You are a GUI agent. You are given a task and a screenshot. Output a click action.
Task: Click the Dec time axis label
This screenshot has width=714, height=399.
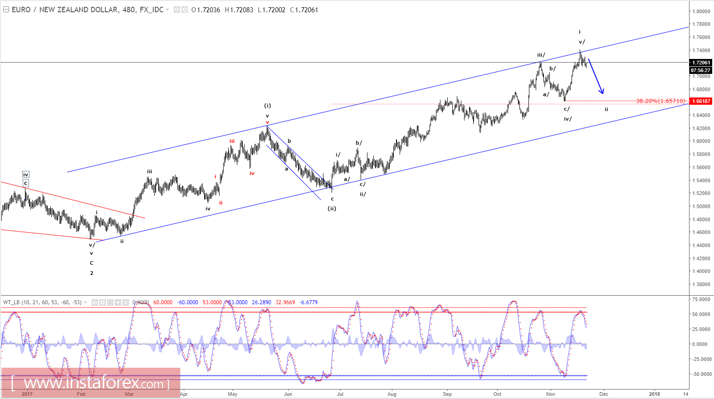tap(604, 394)
